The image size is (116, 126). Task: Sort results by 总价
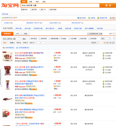32,43
